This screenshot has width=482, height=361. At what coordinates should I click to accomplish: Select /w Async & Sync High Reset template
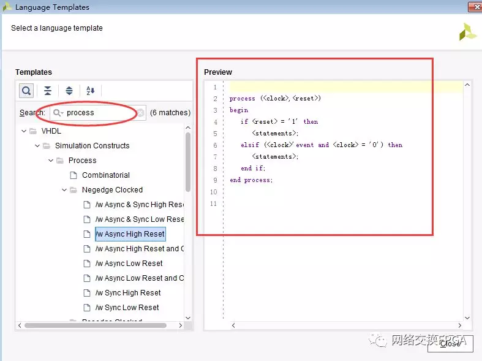tap(140, 205)
